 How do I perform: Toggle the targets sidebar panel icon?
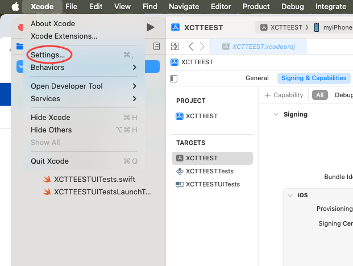click(173, 79)
